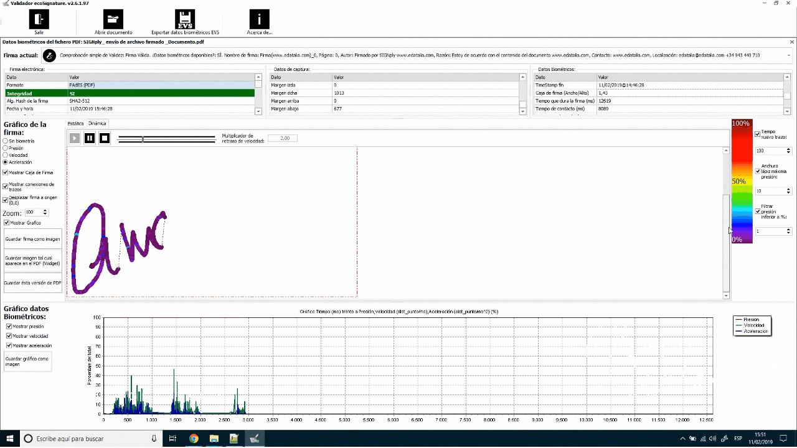Select the Alg. Hash de la firma row
Screen dimensions: 797x448
130,101
